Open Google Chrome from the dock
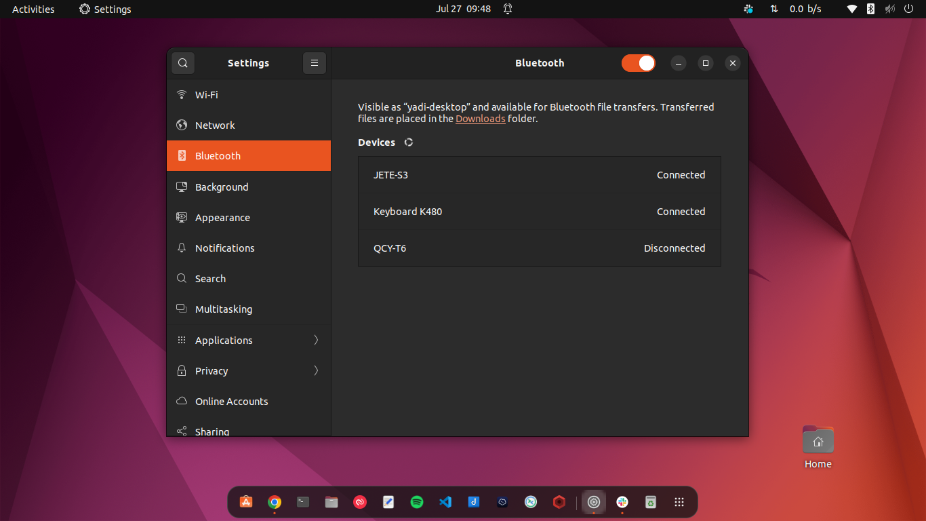The height and width of the screenshot is (521, 926). click(x=275, y=502)
